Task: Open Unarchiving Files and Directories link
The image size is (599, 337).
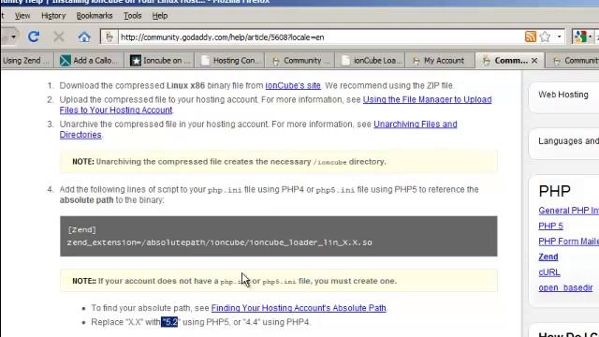Action: [x=416, y=125]
